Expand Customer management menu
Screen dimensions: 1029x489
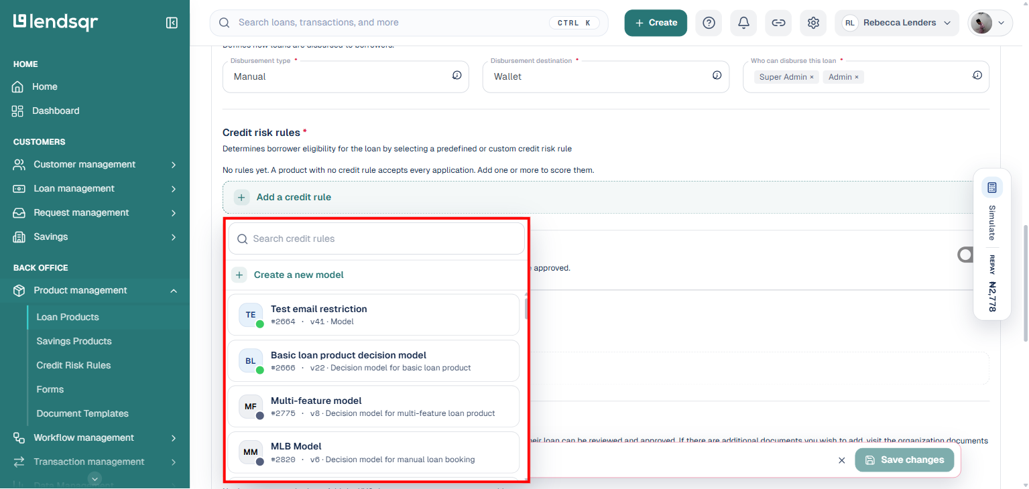(x=95, y=164)
